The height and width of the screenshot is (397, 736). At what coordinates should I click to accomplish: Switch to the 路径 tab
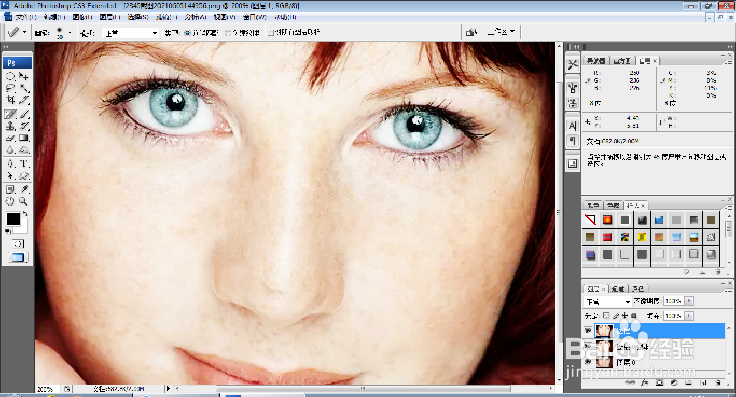638,289
